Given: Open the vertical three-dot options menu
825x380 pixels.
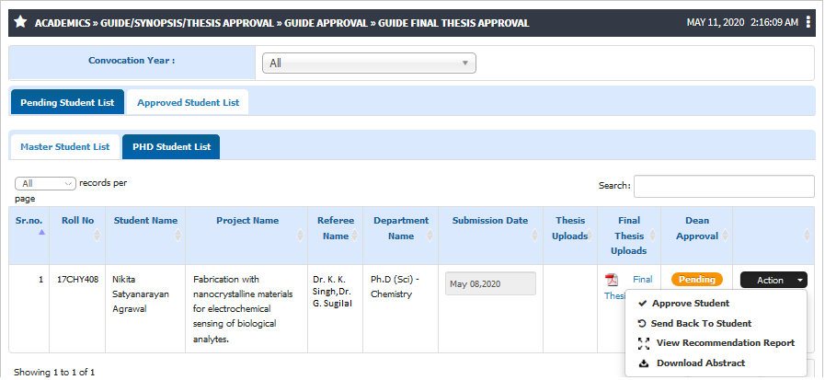Looking at the screenshot, I should tap(808, 23).
